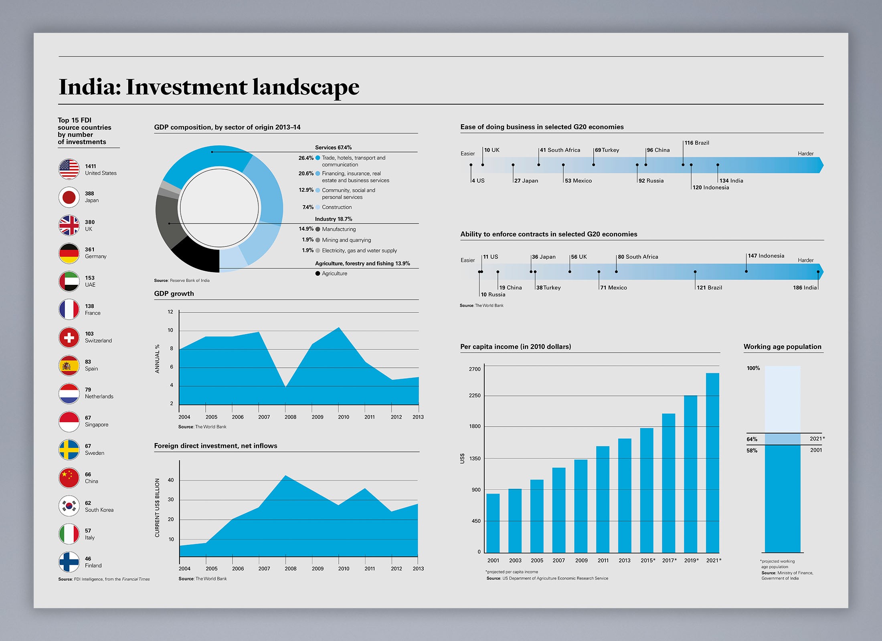Click the Finland flag icon
This screenshot has width=882, height=641.
[69, 562]
